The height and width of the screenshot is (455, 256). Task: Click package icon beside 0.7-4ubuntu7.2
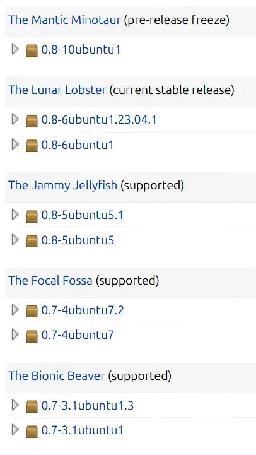32,311
